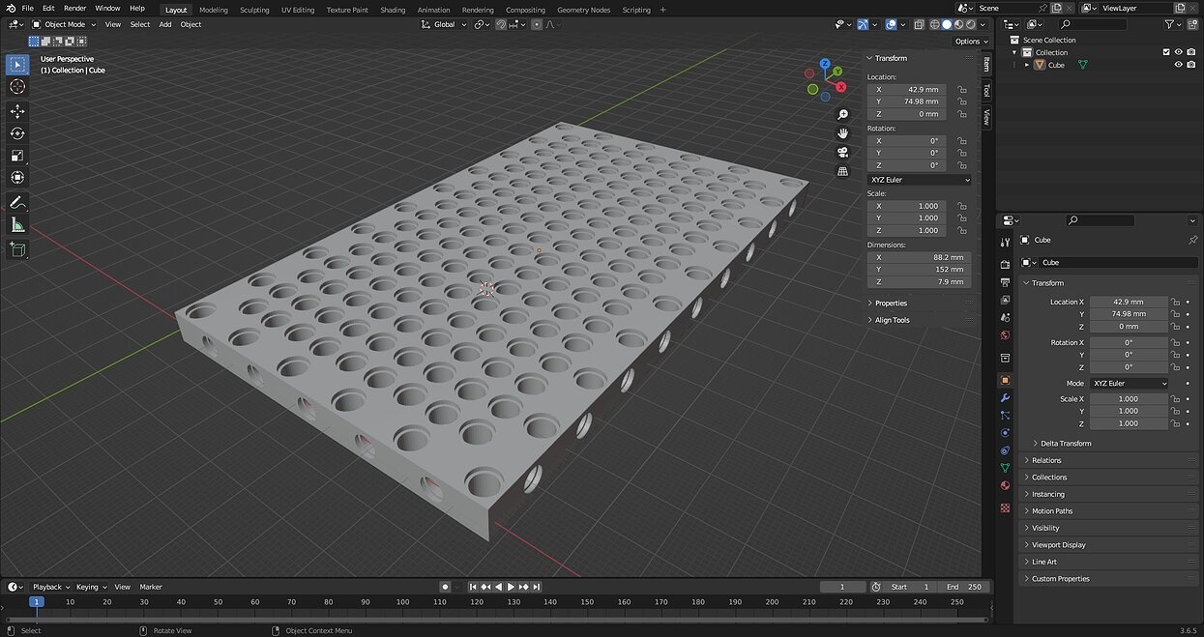
Task: Click the viewport zoom magnifier icon
Action: (843, 115)
